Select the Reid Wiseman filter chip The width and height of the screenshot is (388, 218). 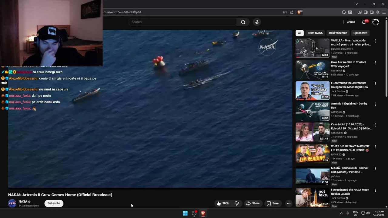(338, 33)
